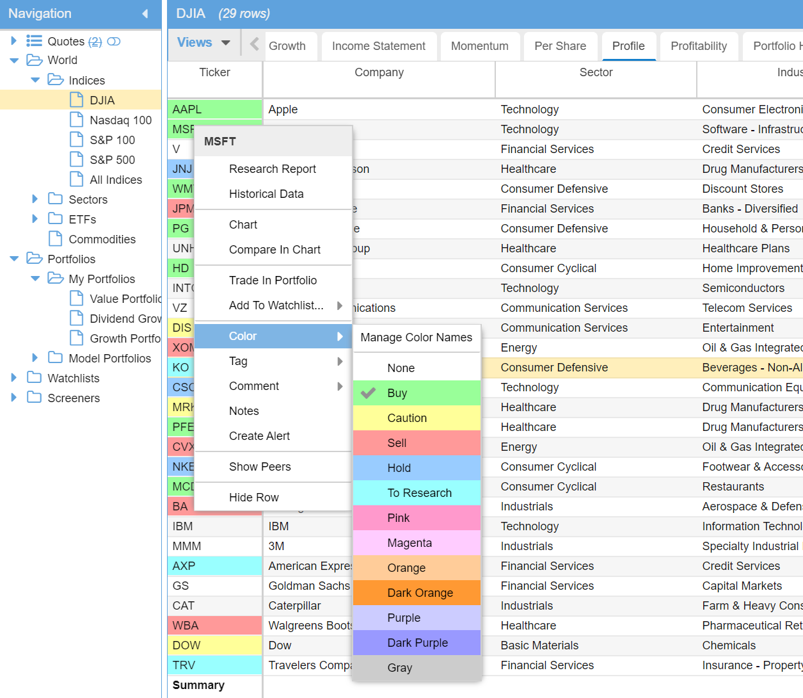Click the World folder icon
The width and height of the screenshot is (803, 698).
coord(34,60)
